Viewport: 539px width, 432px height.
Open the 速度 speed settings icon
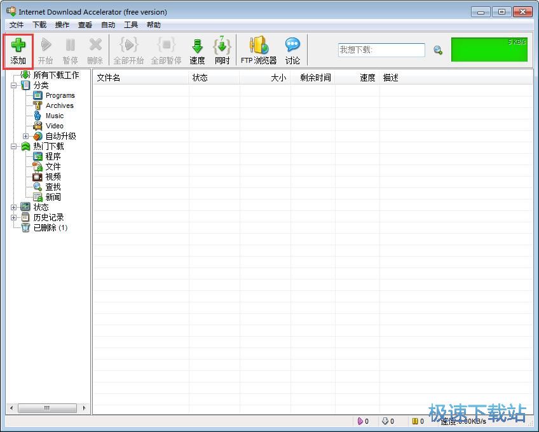click(x=197, y=46)
